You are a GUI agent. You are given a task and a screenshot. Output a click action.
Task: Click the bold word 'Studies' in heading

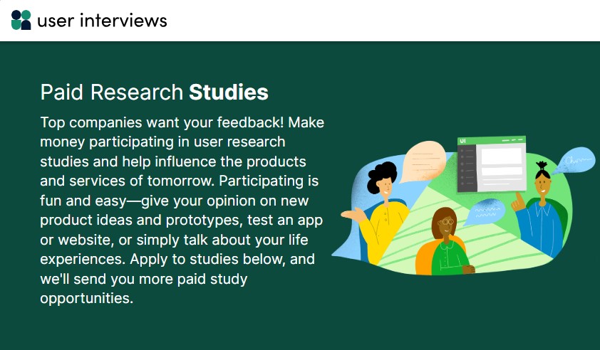[x=229, y=92]
